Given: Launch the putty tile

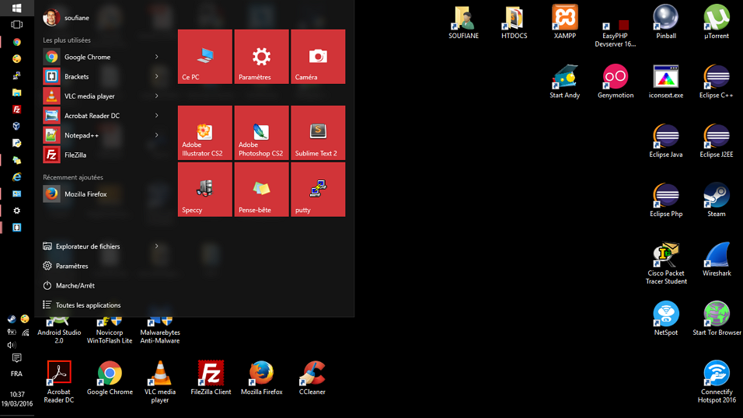Looking at the screenshot, I should pyautogui.click(x=318, y=190).
